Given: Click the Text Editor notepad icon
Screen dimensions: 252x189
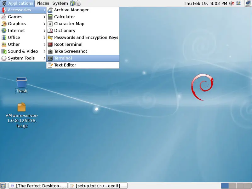Looking at the screenshot, I should [x=50, y=65].
